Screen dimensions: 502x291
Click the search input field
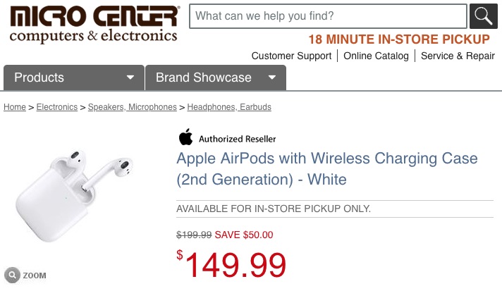click(328, 16)
